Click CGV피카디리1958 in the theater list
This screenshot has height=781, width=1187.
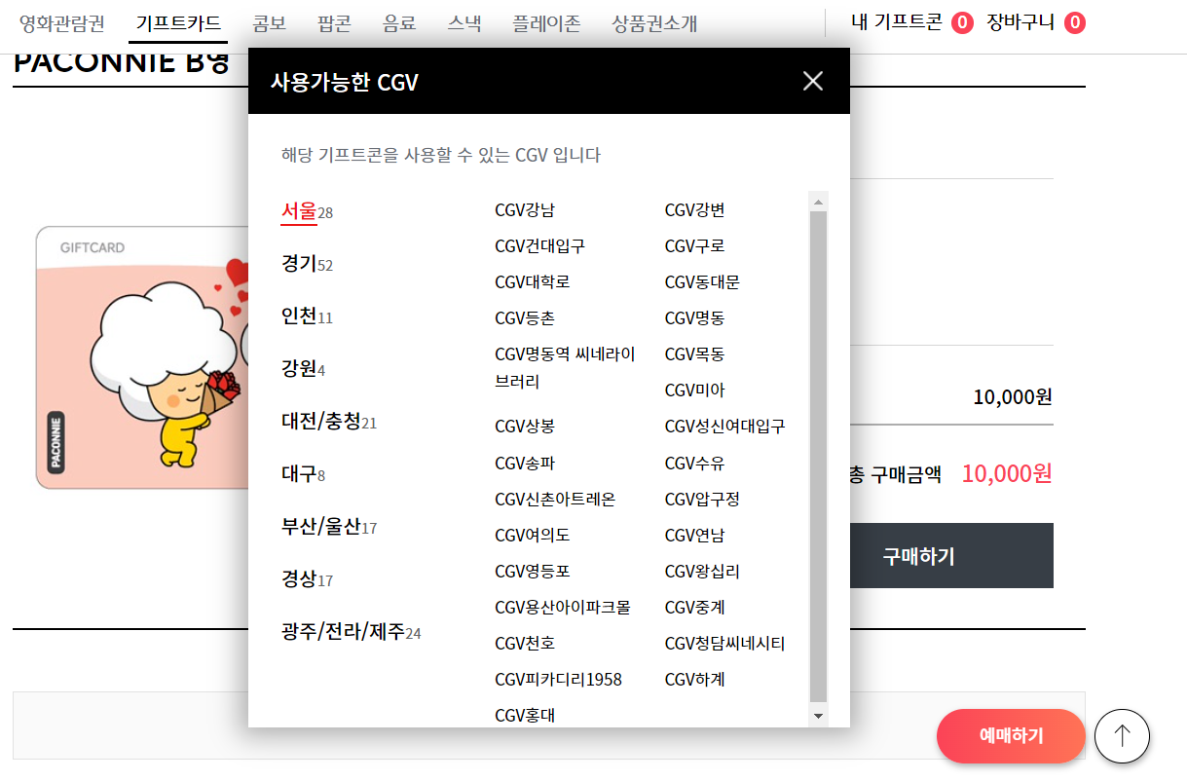558,679
